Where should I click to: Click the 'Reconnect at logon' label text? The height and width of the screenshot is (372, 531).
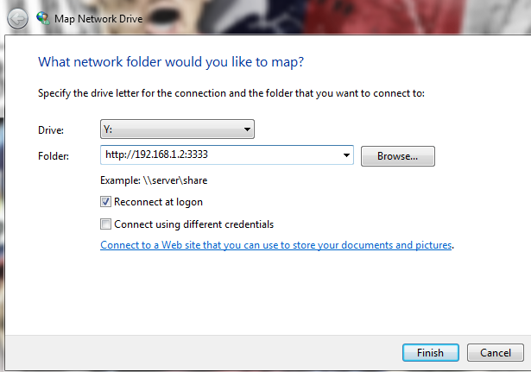[x=158, y=202]
